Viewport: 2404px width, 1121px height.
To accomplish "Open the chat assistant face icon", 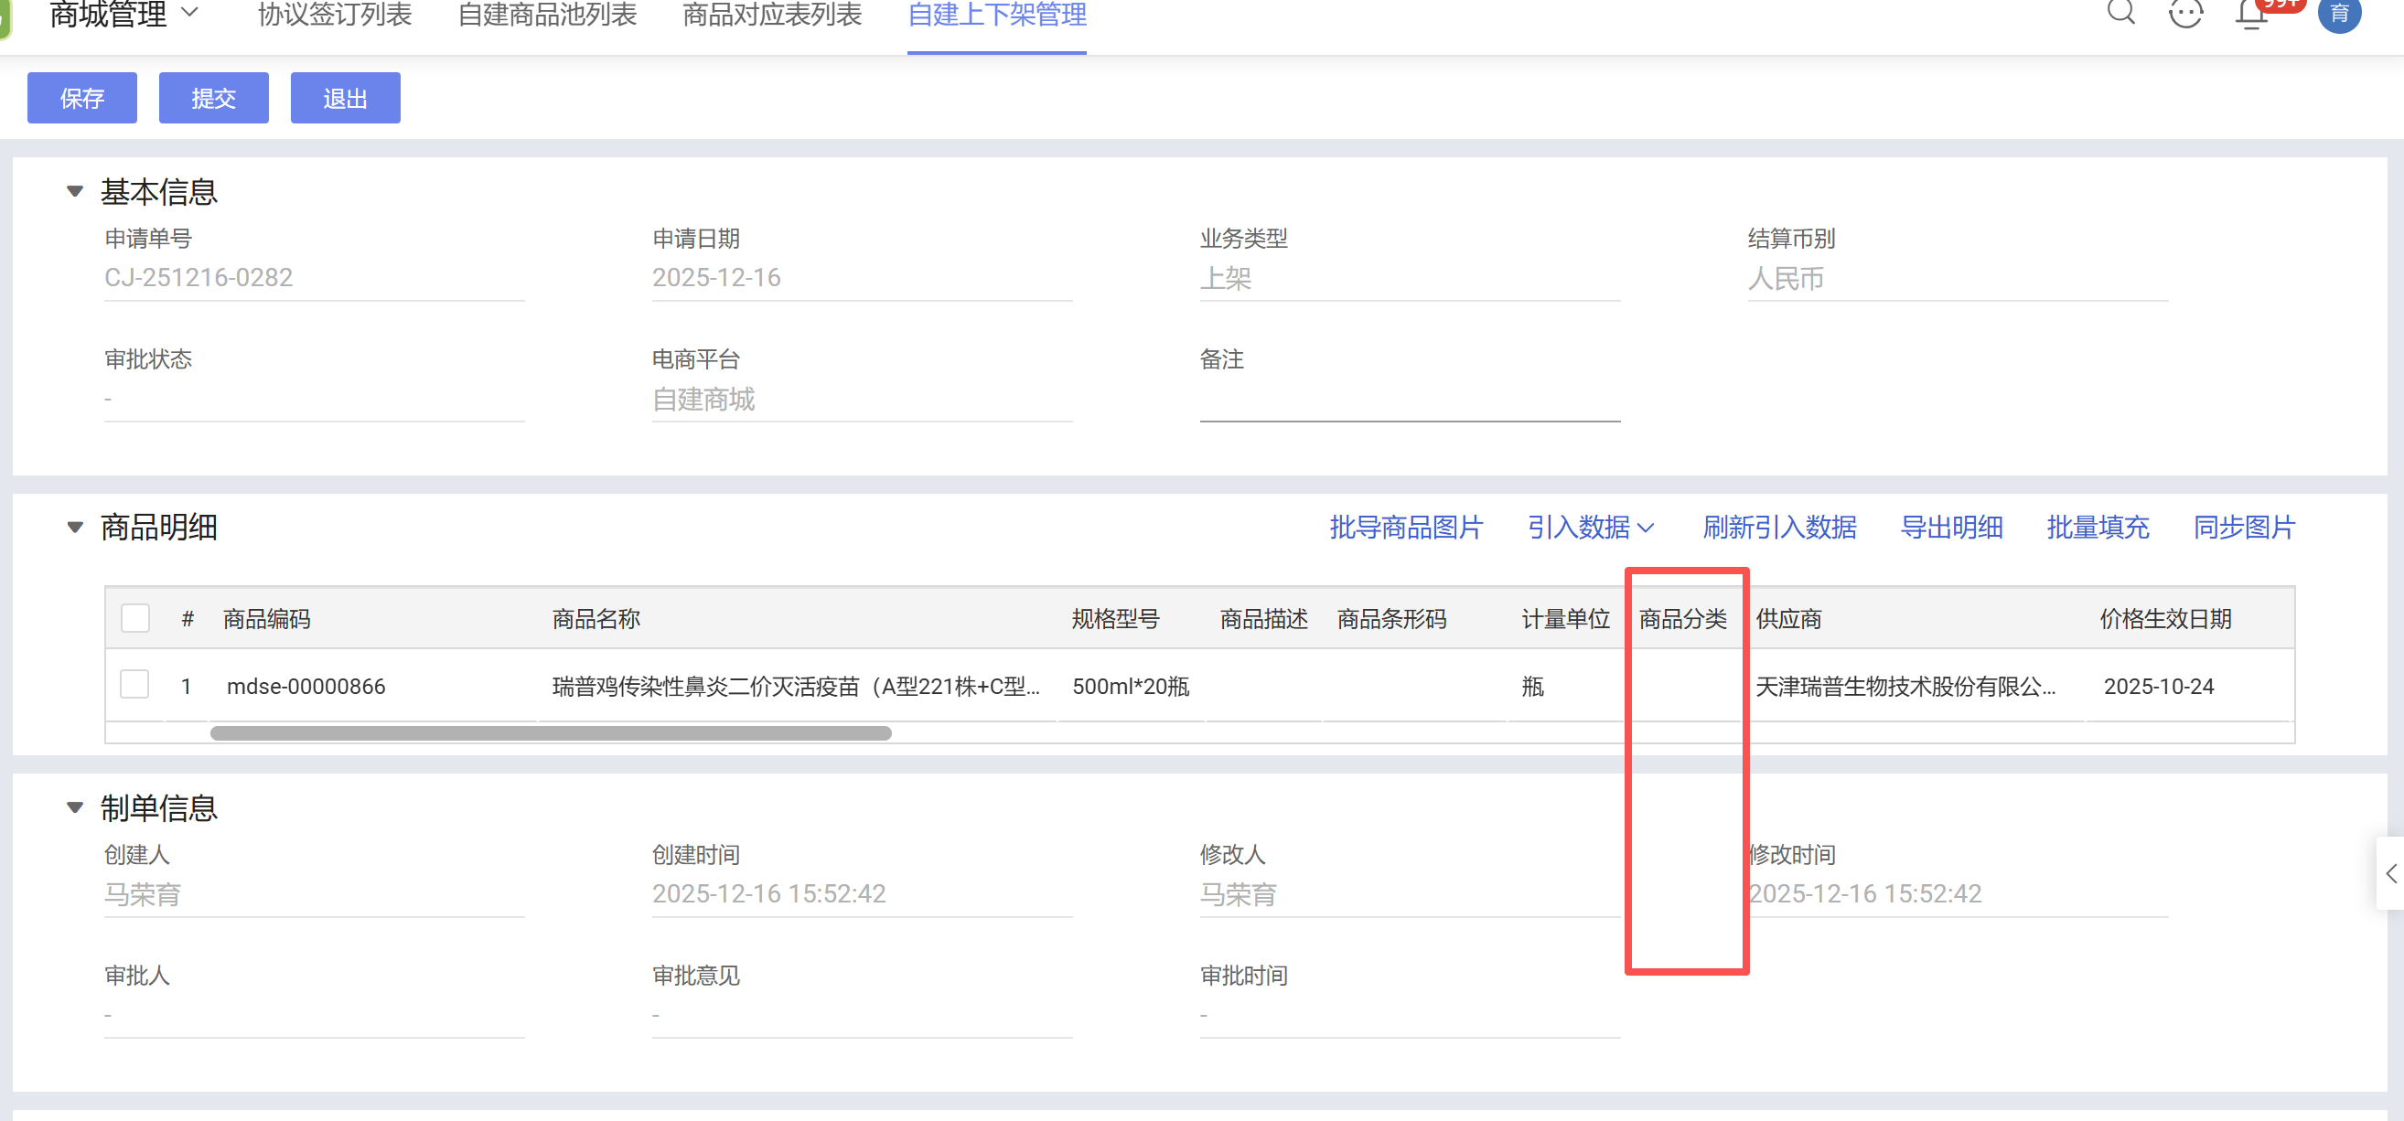I will click(x=2185, y=13).
